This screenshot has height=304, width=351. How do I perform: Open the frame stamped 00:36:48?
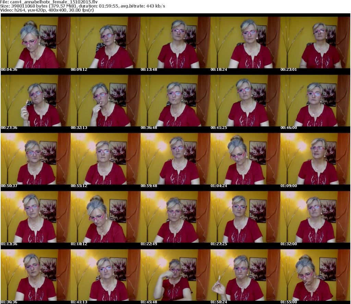(x=175, y=101)
